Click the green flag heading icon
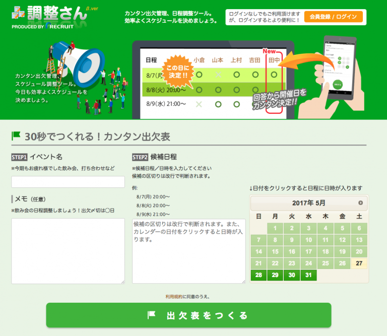Screen dimensions: 387x336 tap(16, 136)
